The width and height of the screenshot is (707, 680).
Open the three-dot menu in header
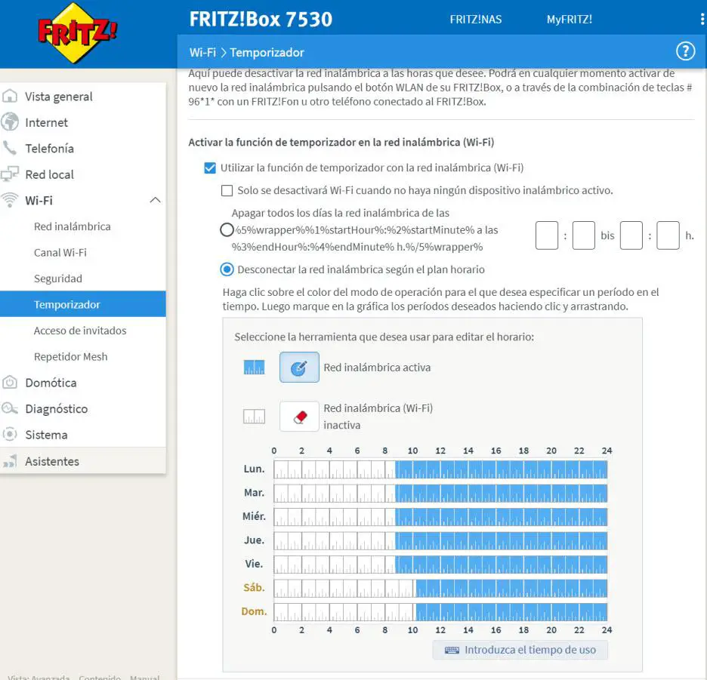702,19
